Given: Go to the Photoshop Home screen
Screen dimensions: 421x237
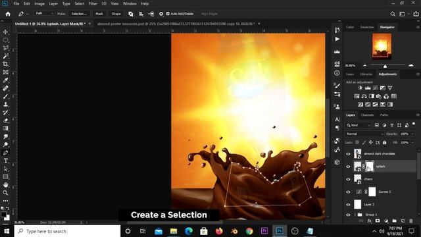Looking at the screenshot, I should 8,14.
